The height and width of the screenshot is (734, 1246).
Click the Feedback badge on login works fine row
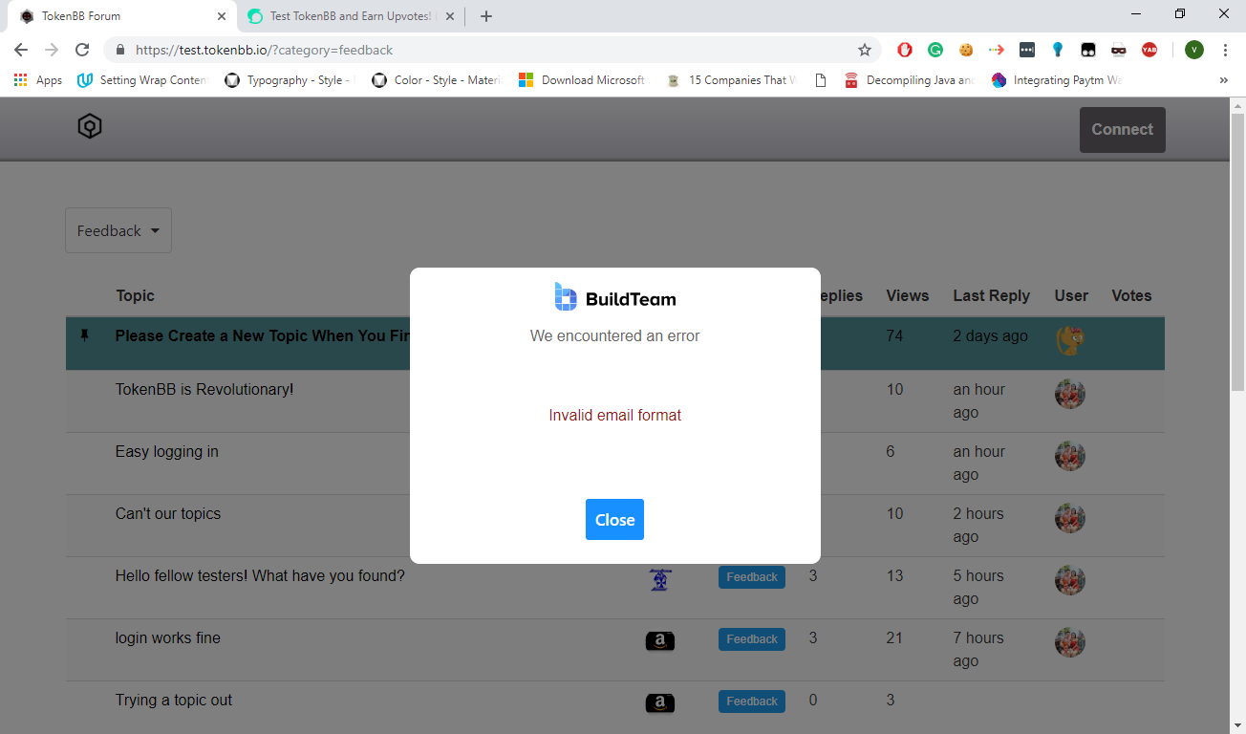752,639
